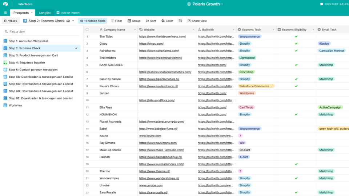349x196 pixels.
Task: Open view Stap 6B: Downloaden & toevoegen aan Lemlist
Action: click(x=41, y=77)
